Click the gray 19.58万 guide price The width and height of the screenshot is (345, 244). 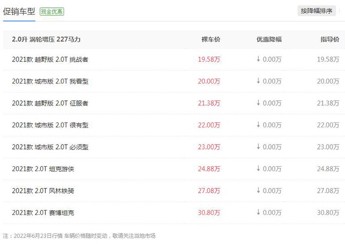(328, 60)
